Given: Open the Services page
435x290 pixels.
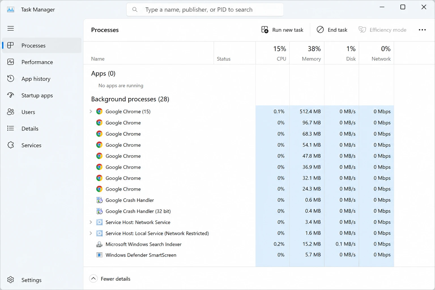Looking at the screenshot, I should coord(42,145).
